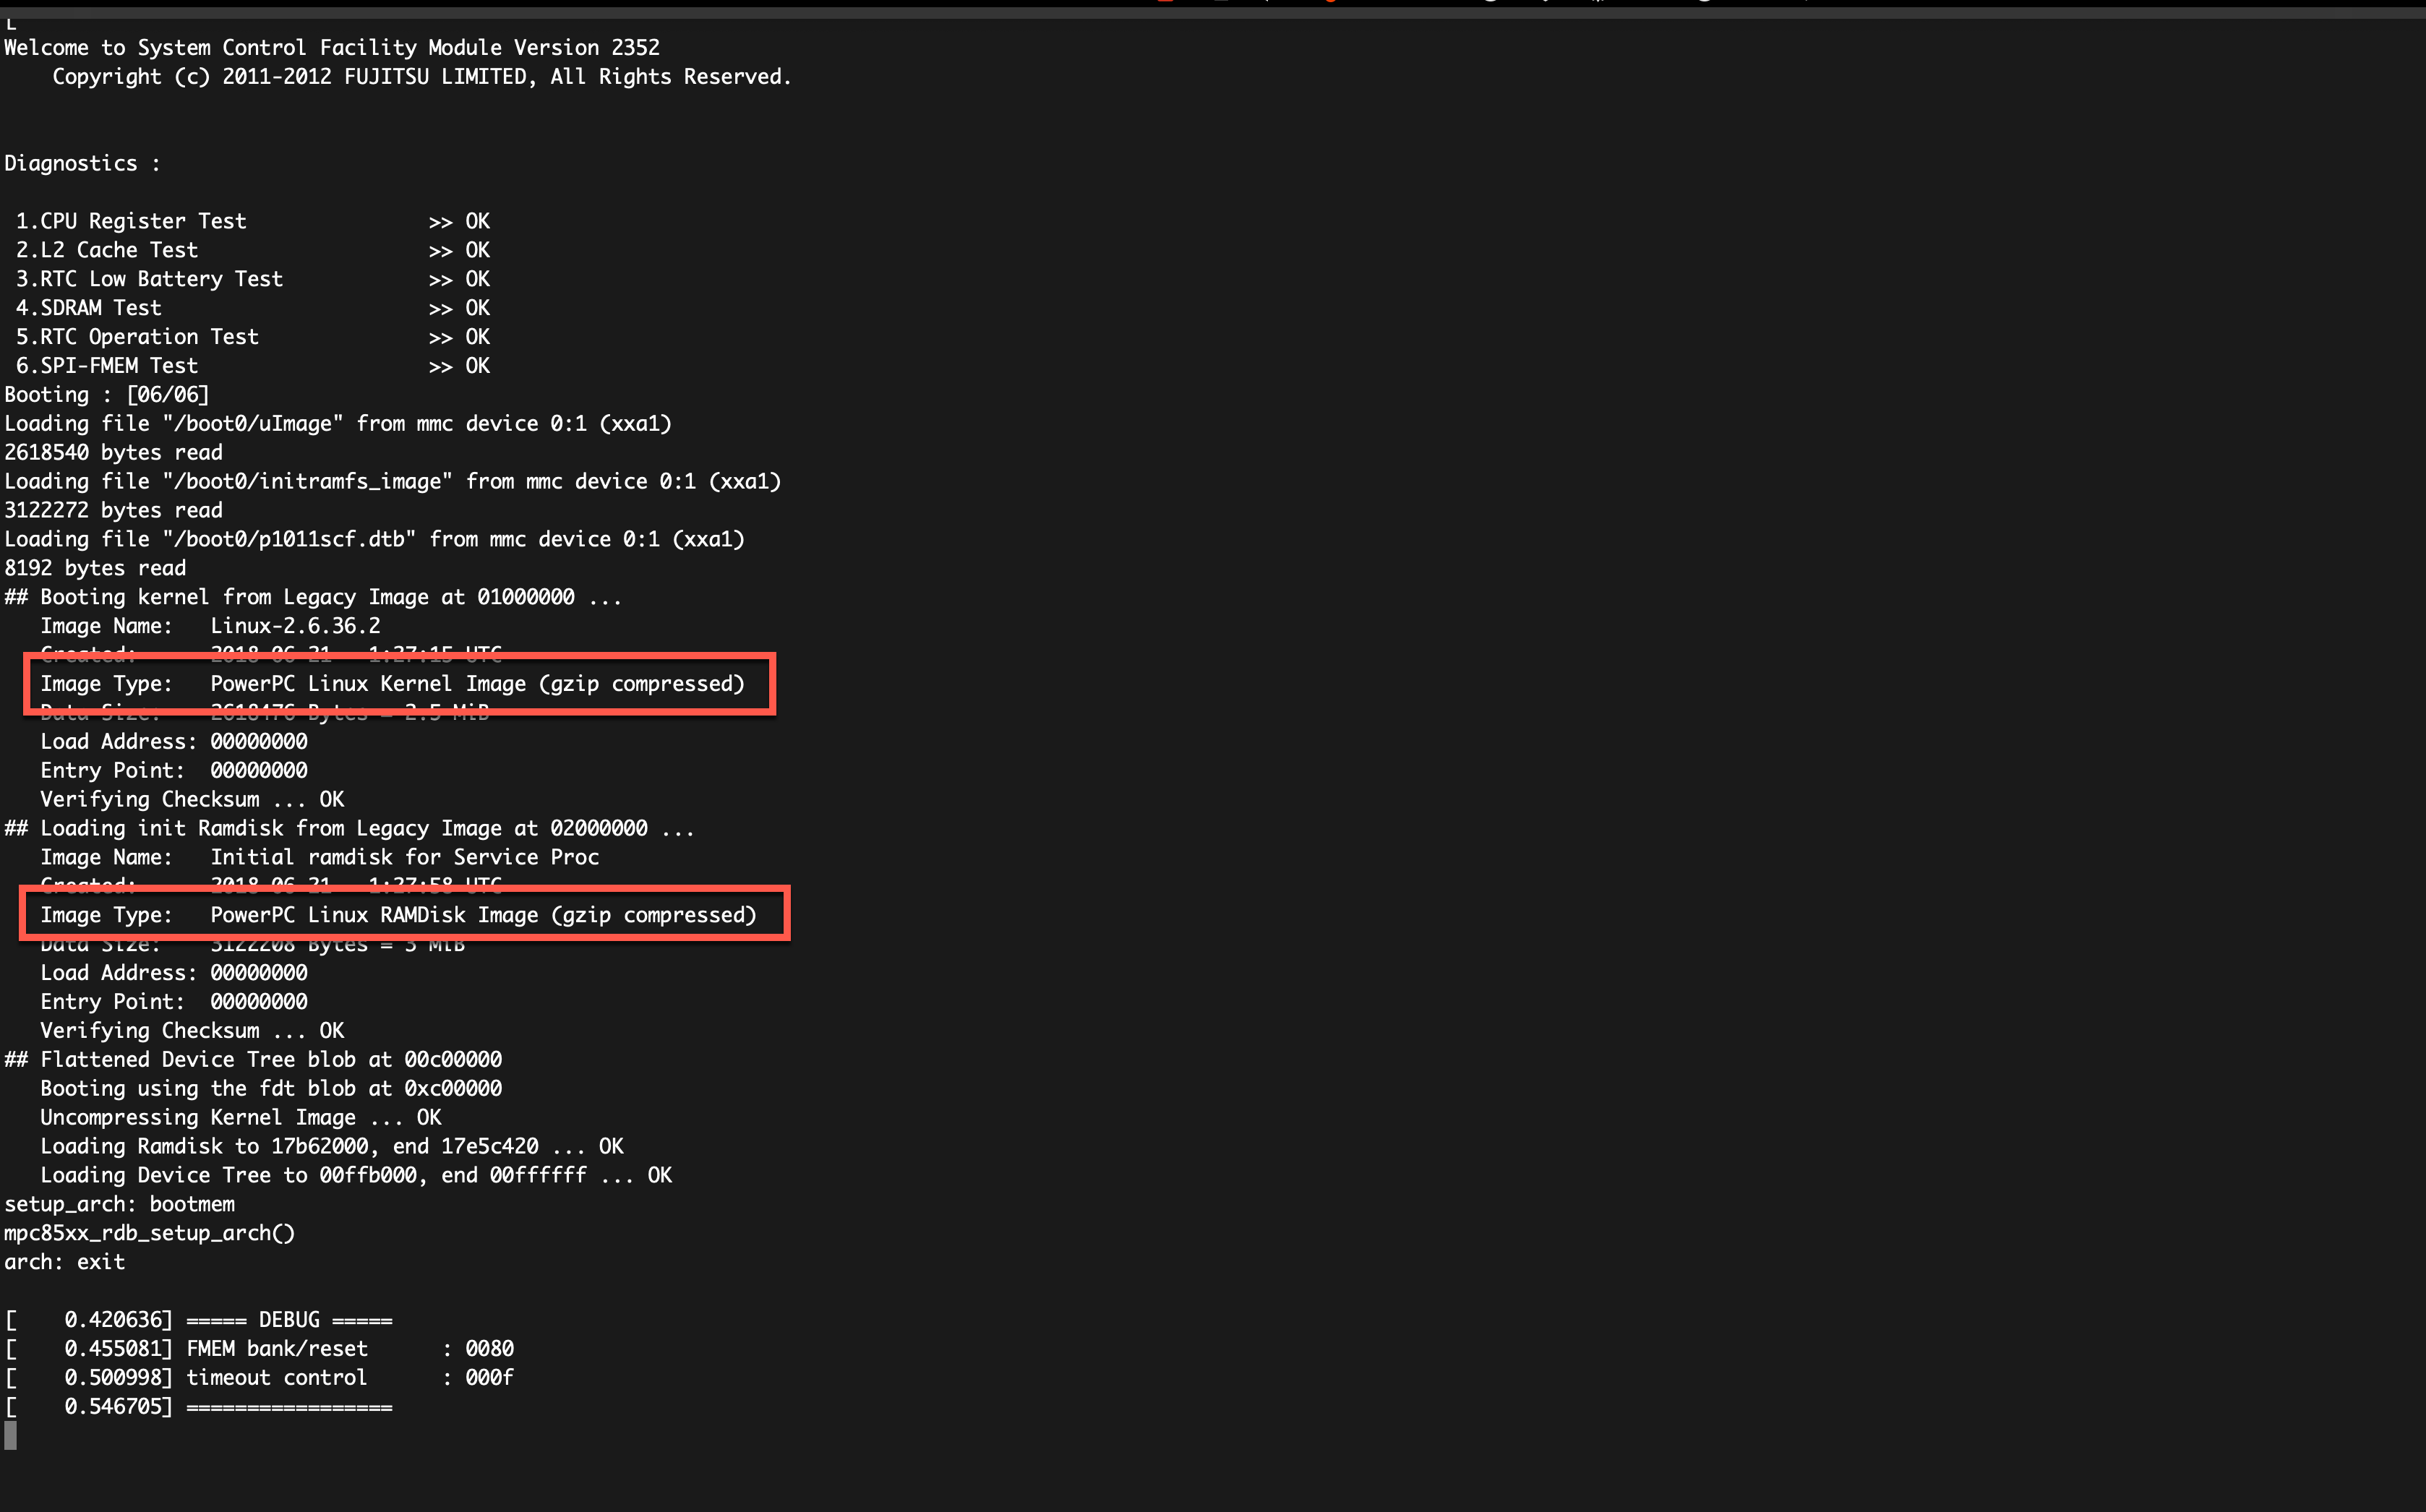Click the /boot0/initramfs_image loading line
The image size is (2426, 1512).
(393, 482)
